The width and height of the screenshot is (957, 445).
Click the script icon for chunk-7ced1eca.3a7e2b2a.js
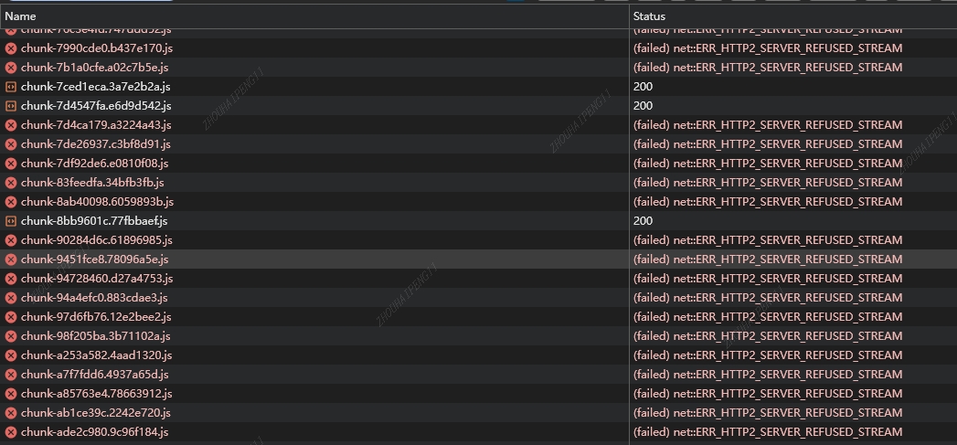coord(10,87)
